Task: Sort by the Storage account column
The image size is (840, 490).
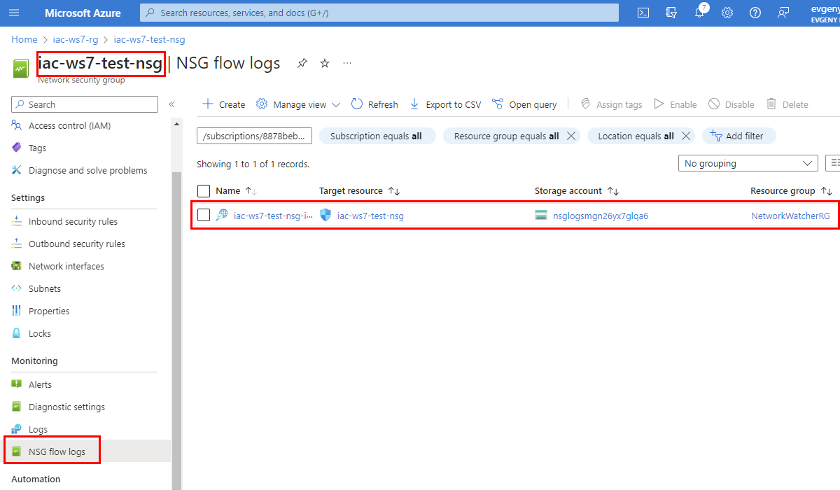Action: [x=613, y=191]
